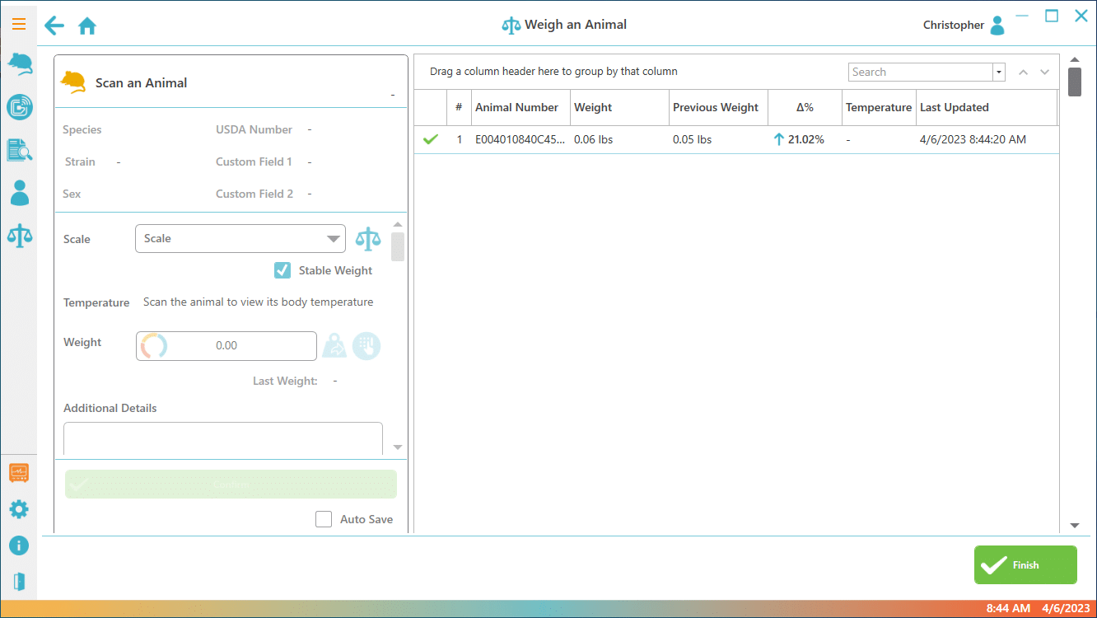
Task: Click the scale icon beside Scale dropdown
Action: (368, 239)
